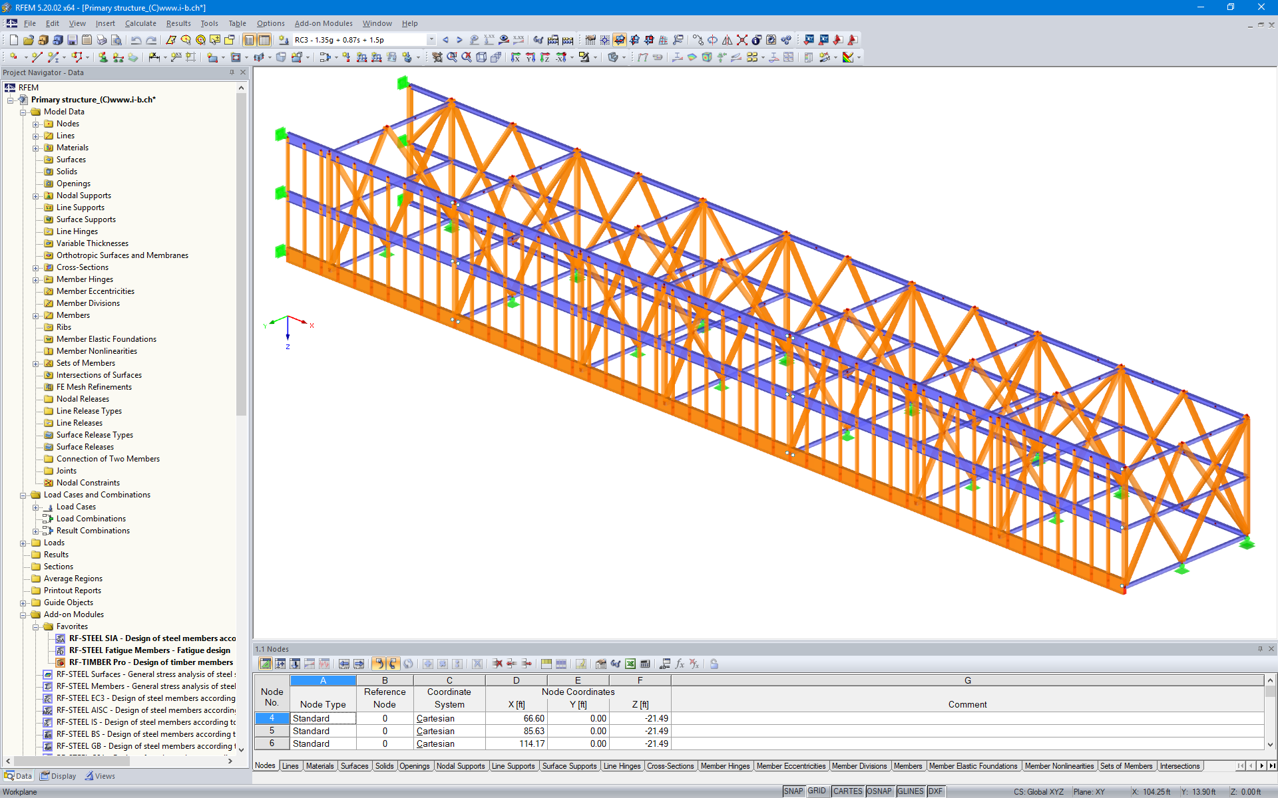Switch to the Members table tab
Viewport: 1278px width, 798px height.
click(908, 766)
